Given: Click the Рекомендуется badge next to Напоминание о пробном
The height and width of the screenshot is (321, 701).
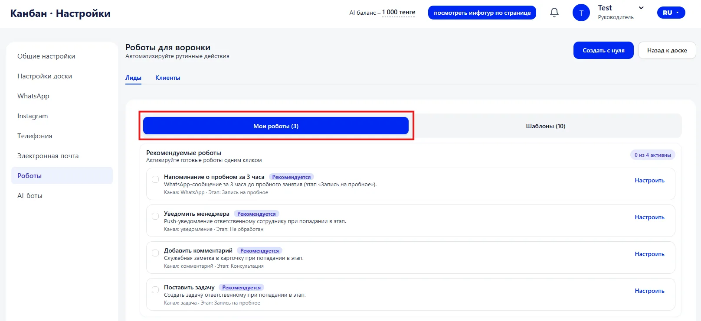Looking at the screenshot, I should (291, 177).
